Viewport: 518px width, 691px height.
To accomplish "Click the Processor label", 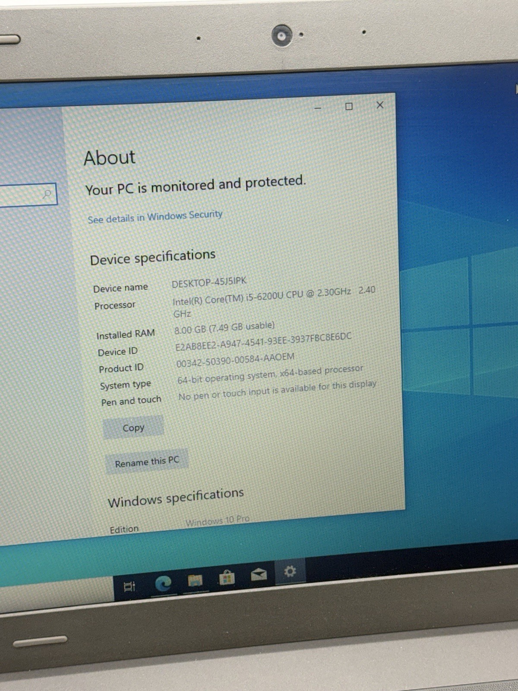I will coord(115,305).
